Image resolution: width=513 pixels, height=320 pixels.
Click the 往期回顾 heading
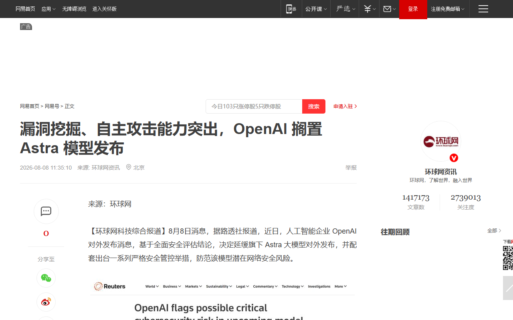tap(395, 232)
